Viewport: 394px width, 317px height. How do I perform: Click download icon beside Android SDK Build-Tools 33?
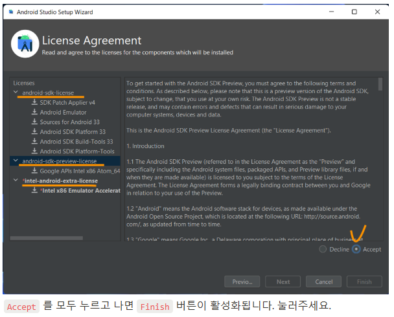tap(34, 142)
